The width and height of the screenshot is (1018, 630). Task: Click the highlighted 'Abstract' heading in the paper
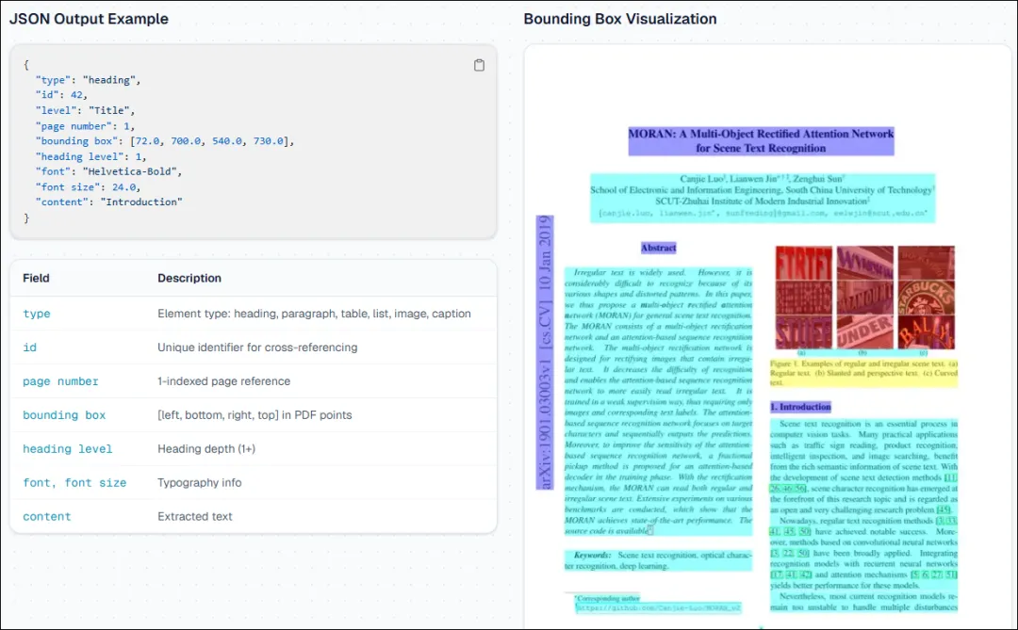pyautogui.click(x=658, y=248)
